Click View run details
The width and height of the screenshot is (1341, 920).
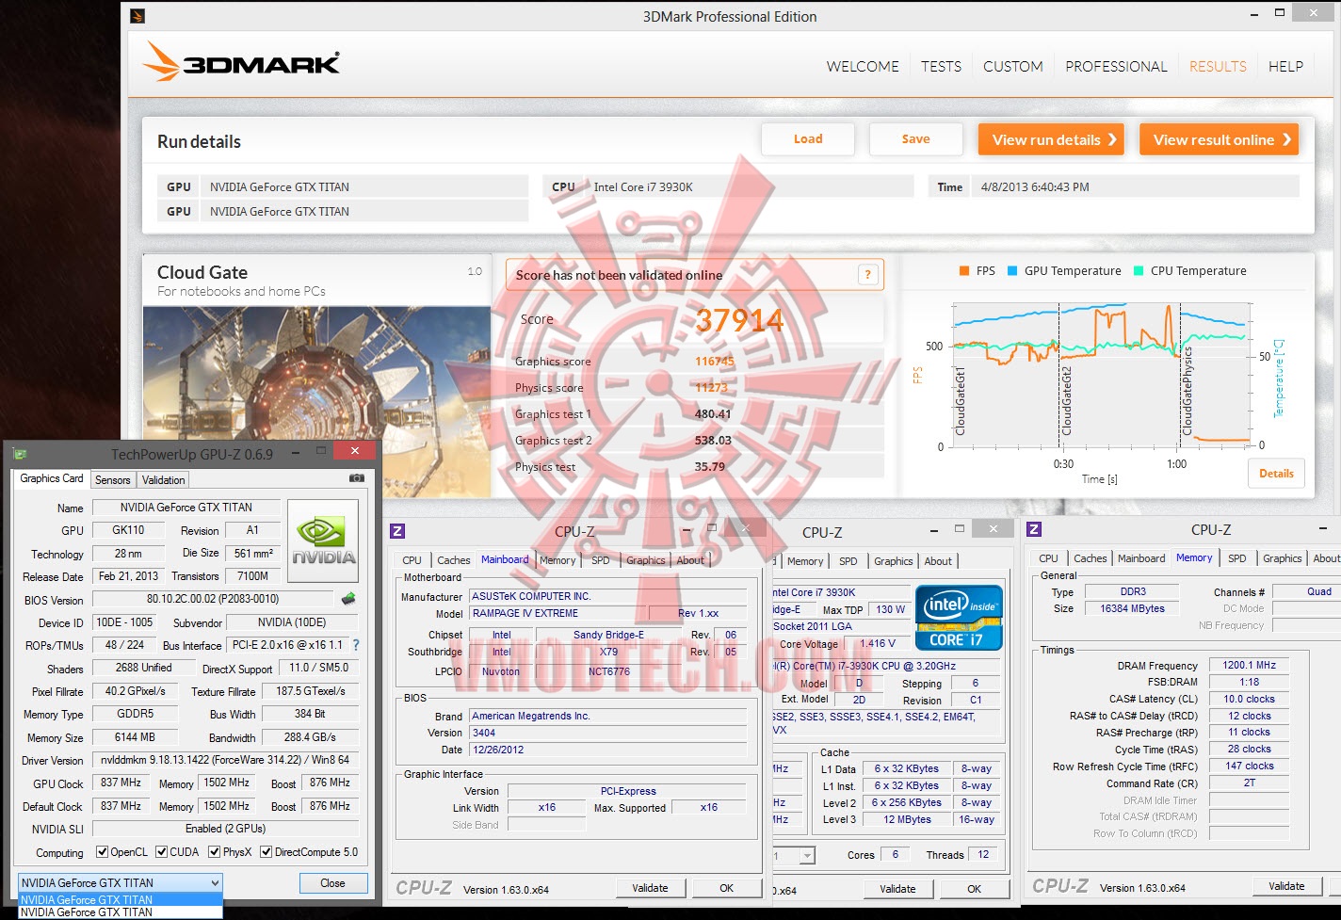(1052, 140)
